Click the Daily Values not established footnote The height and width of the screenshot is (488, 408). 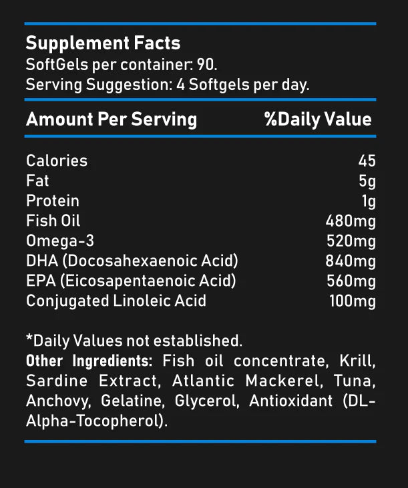[134, 341]
